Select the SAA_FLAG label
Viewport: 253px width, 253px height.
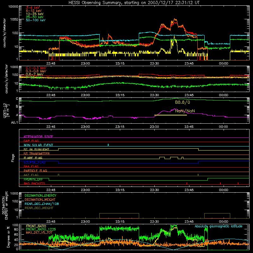[31, 166]
